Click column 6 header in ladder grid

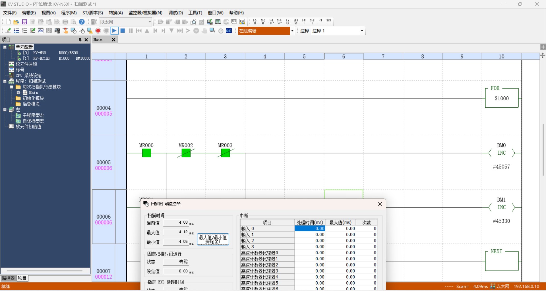[344, 57]
